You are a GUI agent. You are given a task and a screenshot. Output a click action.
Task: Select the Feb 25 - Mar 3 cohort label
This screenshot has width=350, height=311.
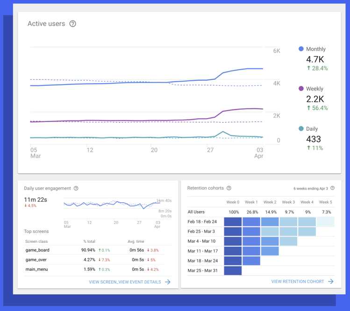pyautogui.click(x=201, y=231)
